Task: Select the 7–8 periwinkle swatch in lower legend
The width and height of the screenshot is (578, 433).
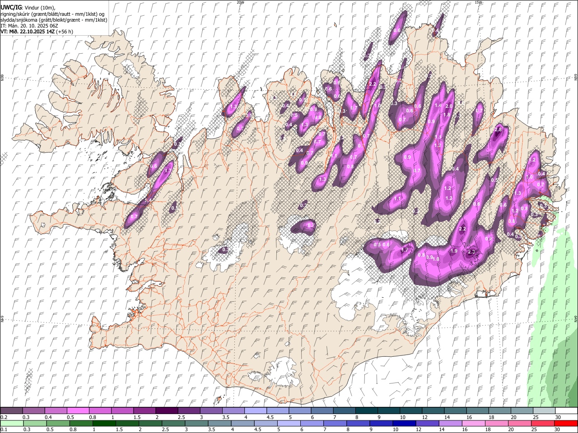Action: pyautogui.click(x=335, y=424)
